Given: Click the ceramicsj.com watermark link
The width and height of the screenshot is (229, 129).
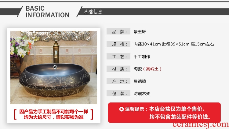Looking at the screenshot, I should pos(201,125).
